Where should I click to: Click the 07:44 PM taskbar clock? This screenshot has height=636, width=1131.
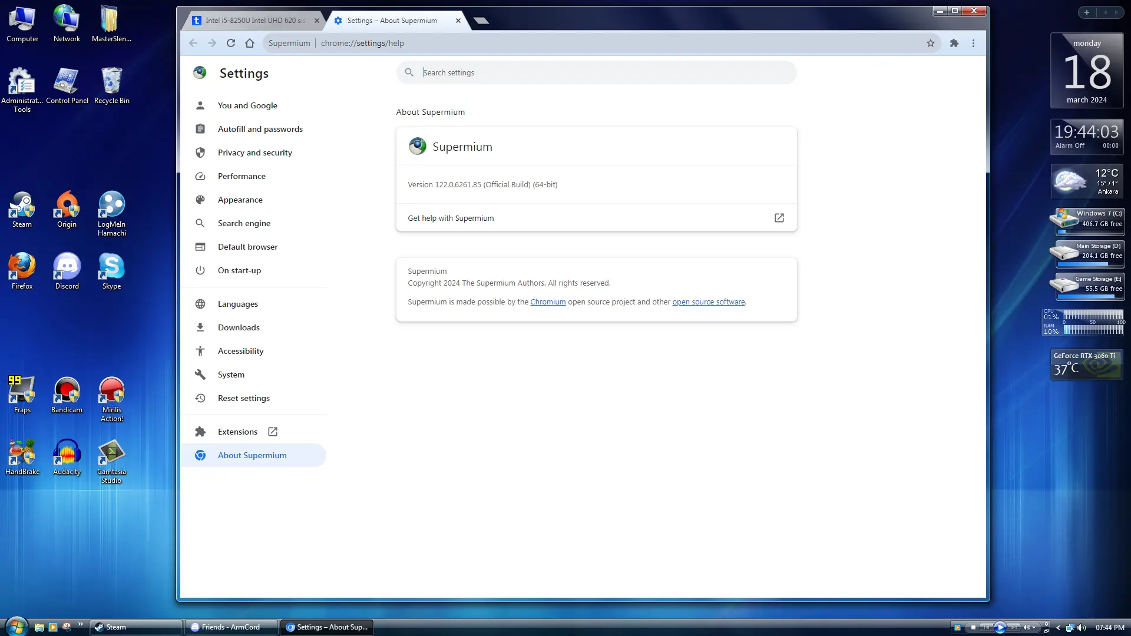1110,627
